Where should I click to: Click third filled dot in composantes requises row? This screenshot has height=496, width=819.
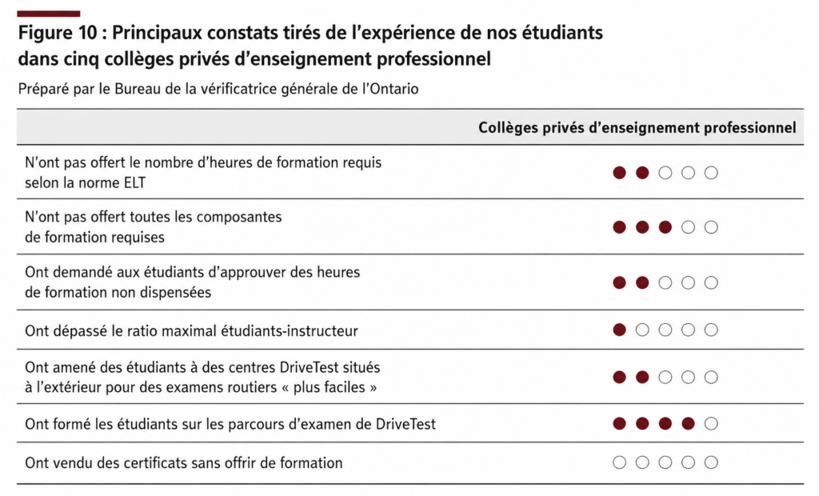point(665,227)
